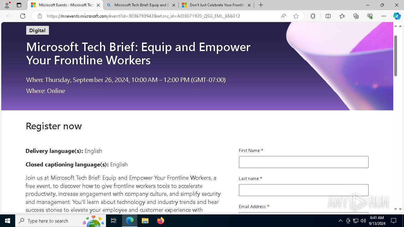The width and height of the screenshot is (404, 227).
Task: Open Browser essentials
Action: click(x=370, y=16)
